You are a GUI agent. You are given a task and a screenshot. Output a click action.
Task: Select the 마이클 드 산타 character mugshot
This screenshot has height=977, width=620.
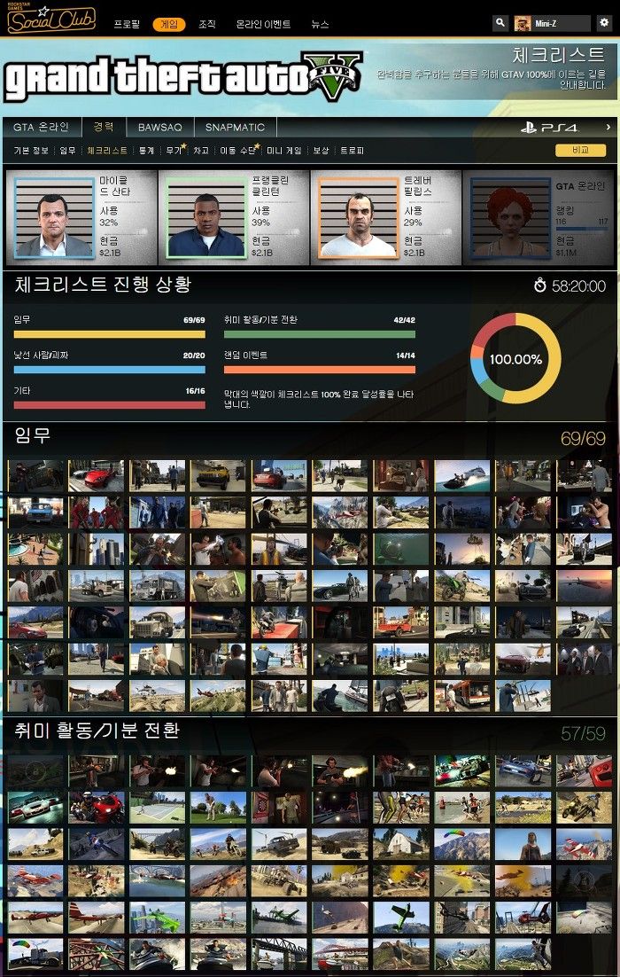[54, 218]
